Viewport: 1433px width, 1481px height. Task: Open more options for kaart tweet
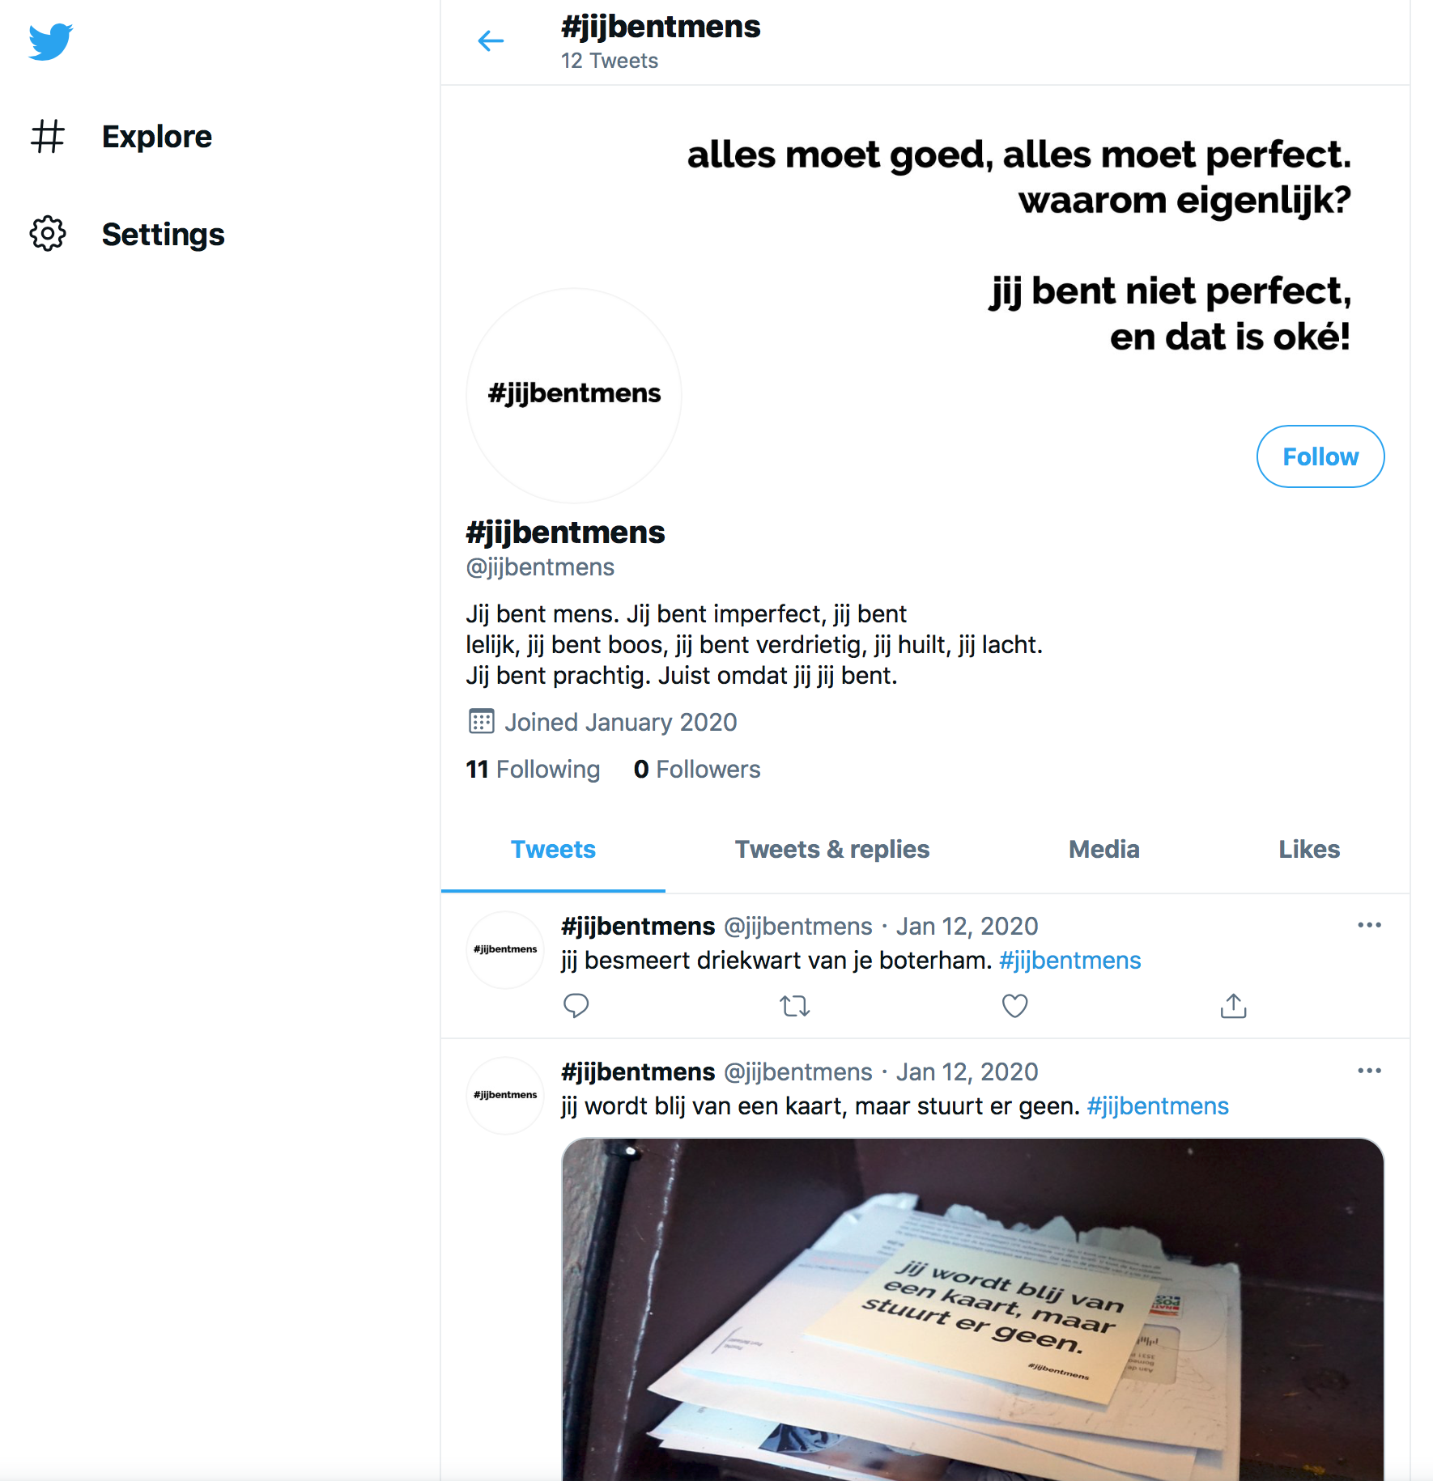pos(1369,1071)
